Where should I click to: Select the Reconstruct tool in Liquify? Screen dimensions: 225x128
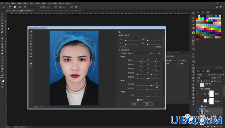pos(31,35)
